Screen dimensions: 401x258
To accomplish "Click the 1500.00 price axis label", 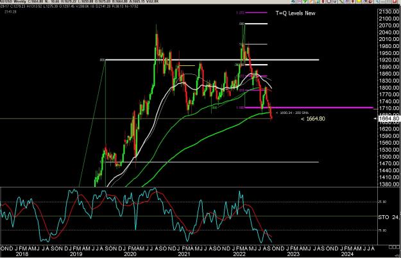I will [389, 157].
